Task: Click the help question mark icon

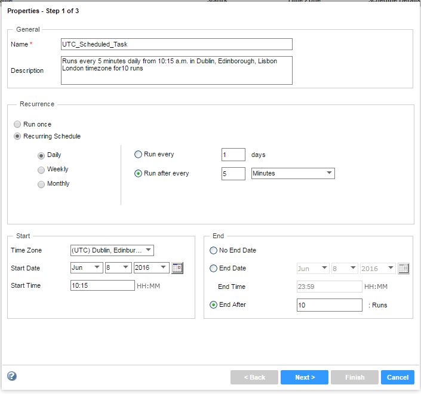Action: [12, 376]
